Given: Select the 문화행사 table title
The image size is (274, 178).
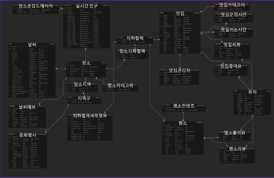Looking at the screenshot, I should coord(28,135).
